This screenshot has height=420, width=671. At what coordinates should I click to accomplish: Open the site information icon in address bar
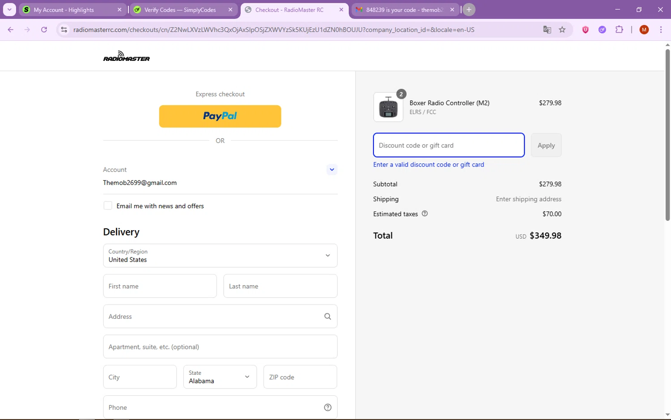click(x=64, y=30)
